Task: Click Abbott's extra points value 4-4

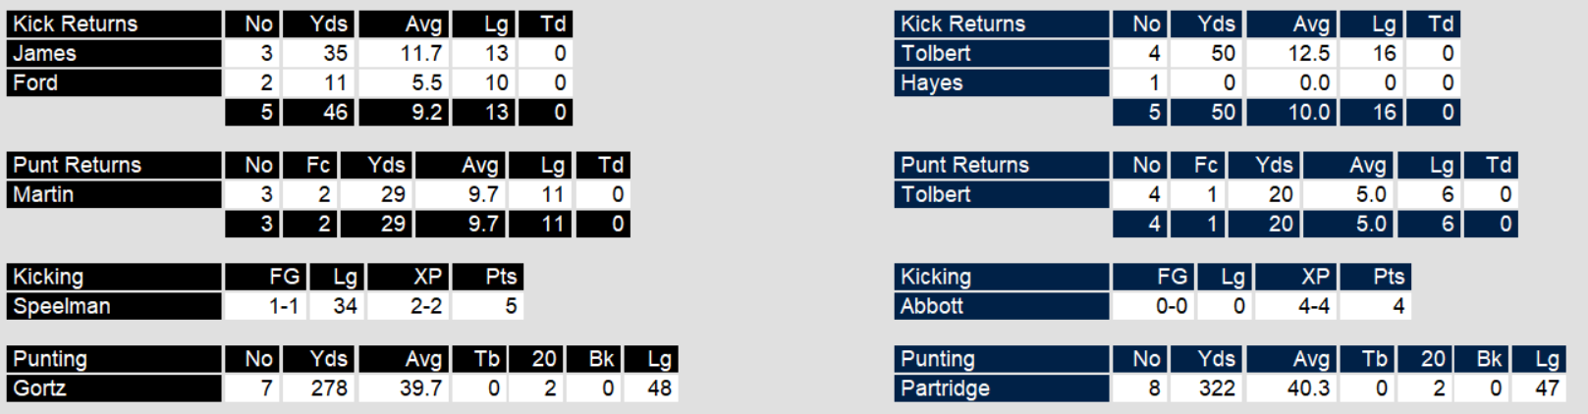Action: pos(1313,306)
